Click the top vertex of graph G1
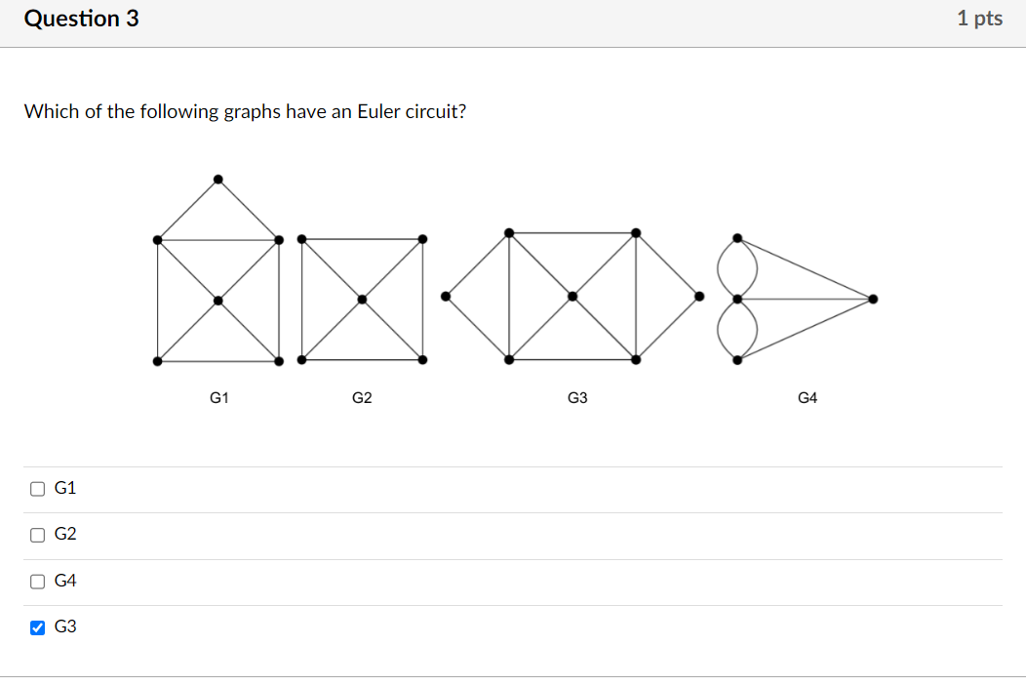 pos(217,179)
